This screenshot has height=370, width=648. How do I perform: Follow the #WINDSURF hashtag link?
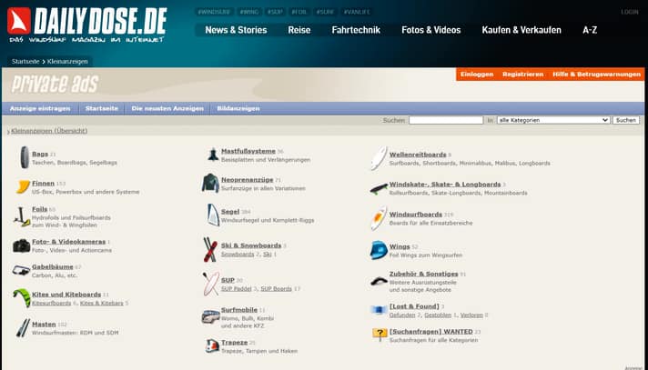(x=214, y=12)
